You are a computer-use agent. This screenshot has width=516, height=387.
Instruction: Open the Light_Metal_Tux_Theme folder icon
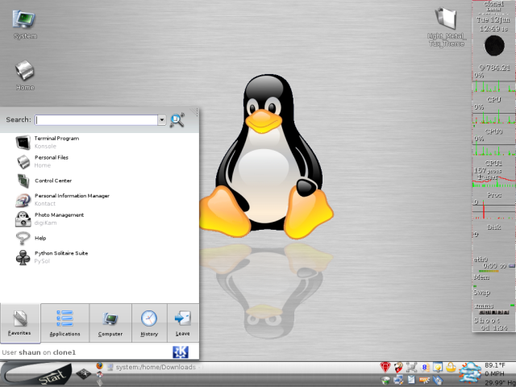(x=446, y=27)
